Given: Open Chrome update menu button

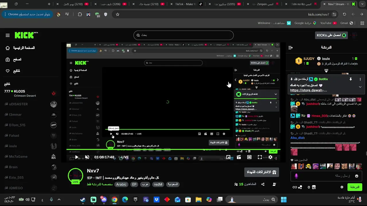Looking at the screenshot, I should tap(27, 14).
